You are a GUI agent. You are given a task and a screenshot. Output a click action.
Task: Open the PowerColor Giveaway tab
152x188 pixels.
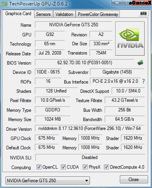(x=98, y=14)
